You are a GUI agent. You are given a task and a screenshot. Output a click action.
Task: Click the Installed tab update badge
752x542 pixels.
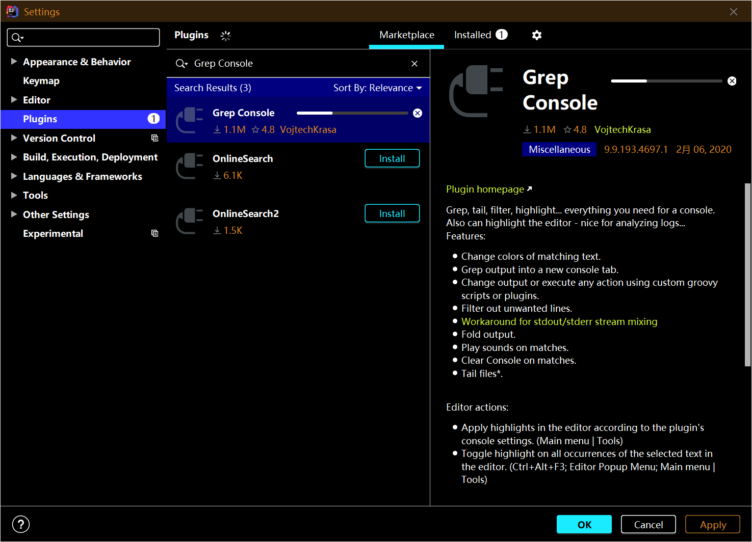(x=502, y=35)
